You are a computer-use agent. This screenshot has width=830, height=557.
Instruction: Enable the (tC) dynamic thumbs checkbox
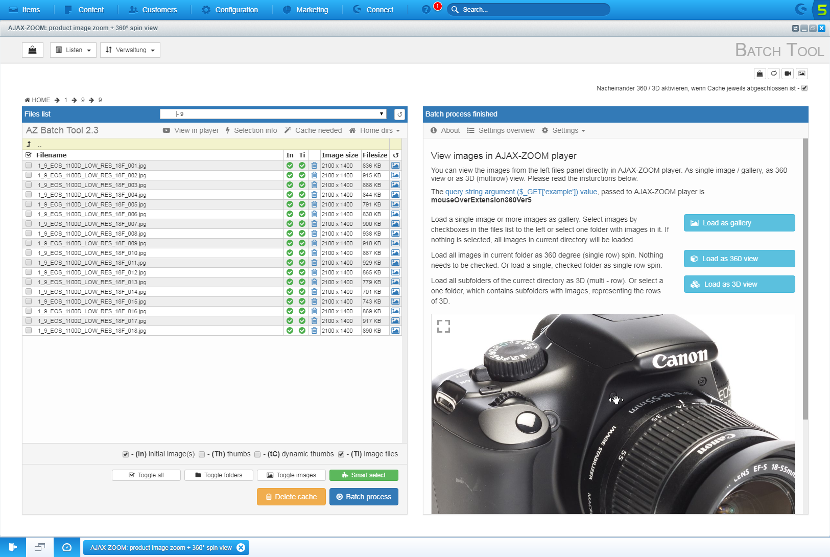point(257,454)
